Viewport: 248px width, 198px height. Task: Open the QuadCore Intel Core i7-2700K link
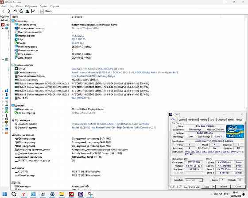[x=97, y=69]
